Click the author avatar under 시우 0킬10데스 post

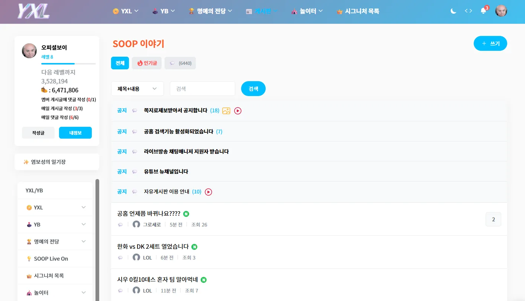tap(136, 291)
